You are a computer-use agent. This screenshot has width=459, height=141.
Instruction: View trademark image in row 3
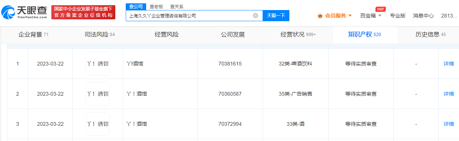[x=98, y=124]
